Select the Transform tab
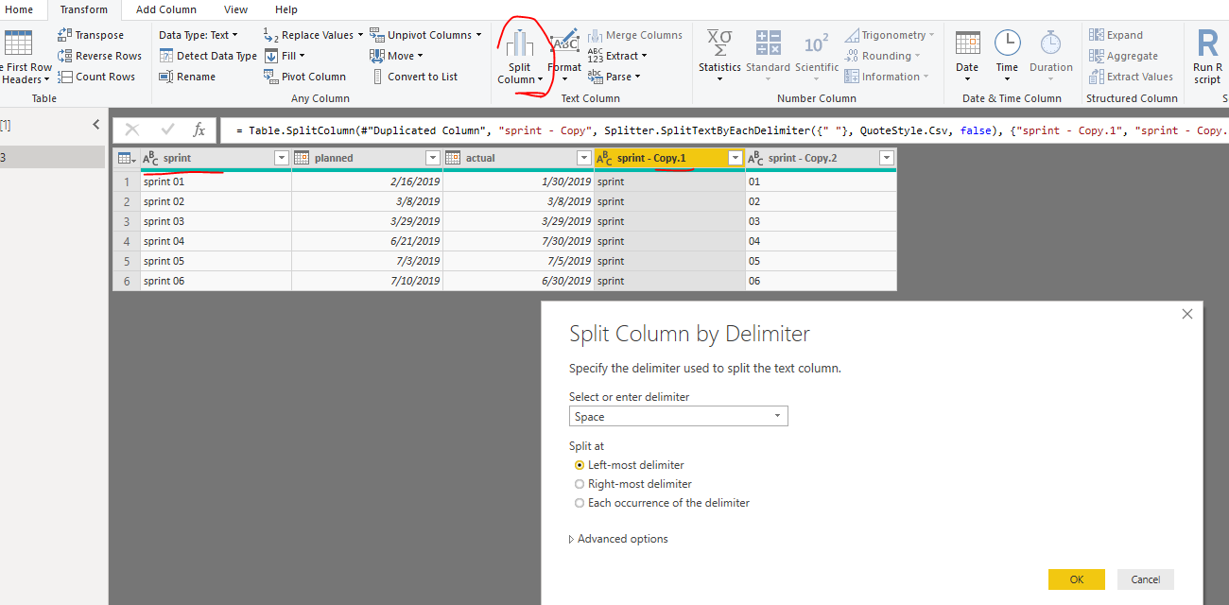The height and width of the screenshot is (605, 1229). 84,9
